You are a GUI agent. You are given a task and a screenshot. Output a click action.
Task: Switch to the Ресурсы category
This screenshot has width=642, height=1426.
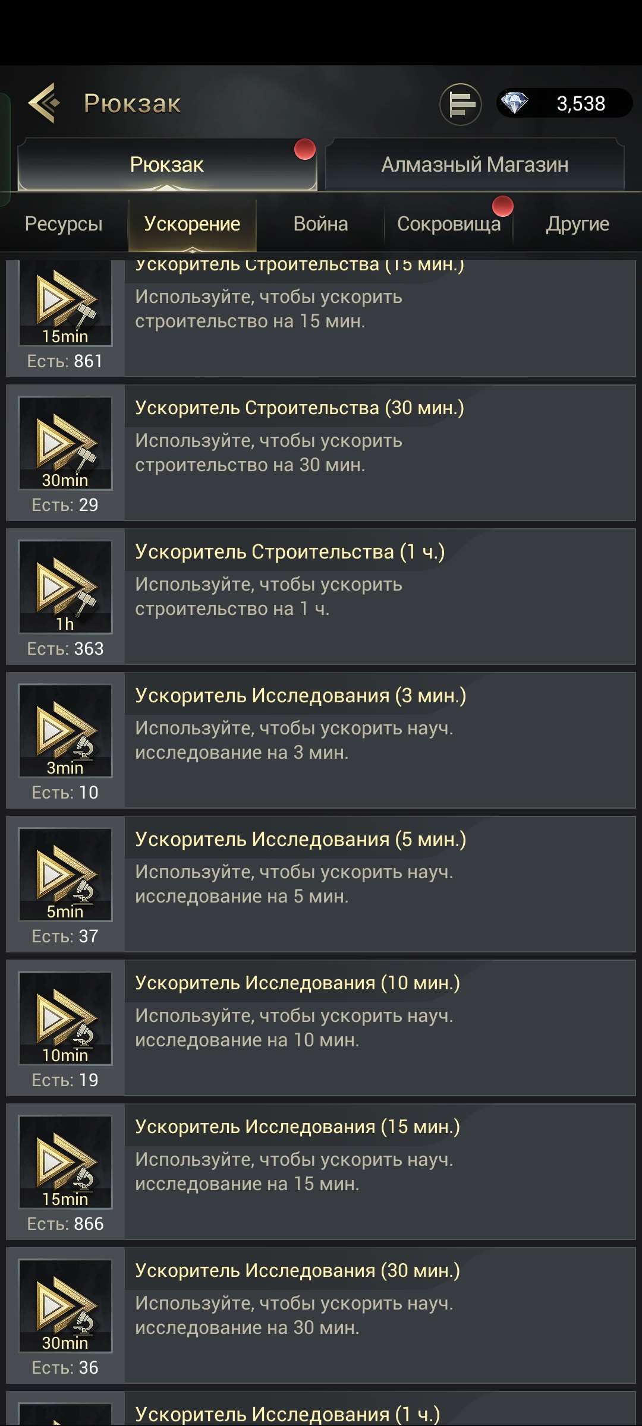[x=64, y=224]
